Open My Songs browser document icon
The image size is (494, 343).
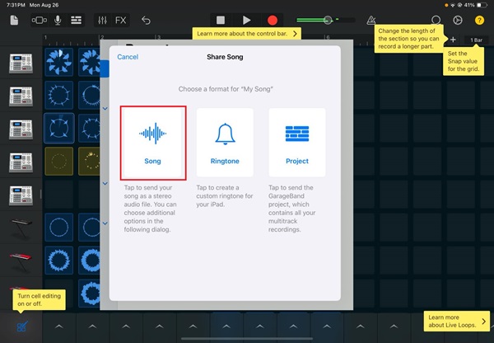tap(15, 19)
